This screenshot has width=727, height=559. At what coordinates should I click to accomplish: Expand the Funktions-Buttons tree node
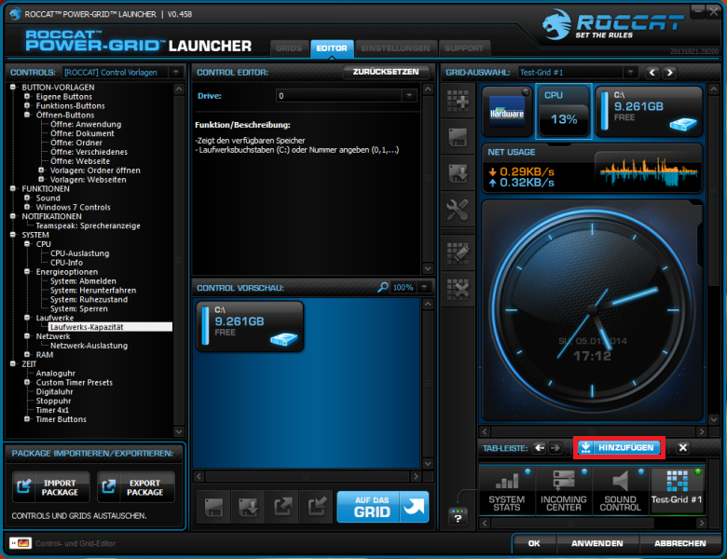[x=27, y=105]
